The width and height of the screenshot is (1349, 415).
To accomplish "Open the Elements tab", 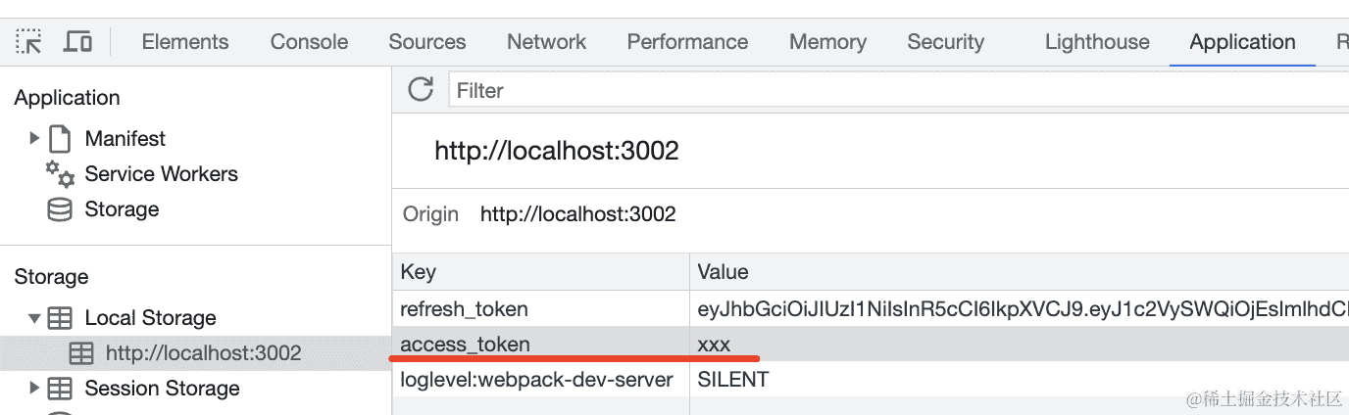I will click(184, 42).
